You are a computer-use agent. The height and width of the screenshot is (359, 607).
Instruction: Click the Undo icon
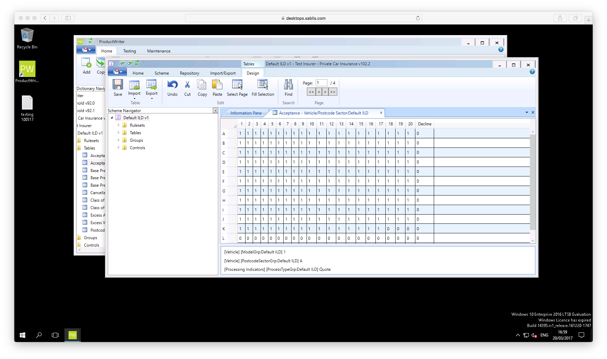(x=172, y=84)
